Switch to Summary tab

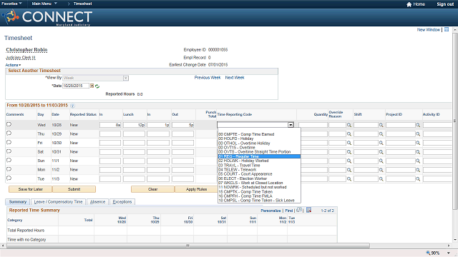17,201
